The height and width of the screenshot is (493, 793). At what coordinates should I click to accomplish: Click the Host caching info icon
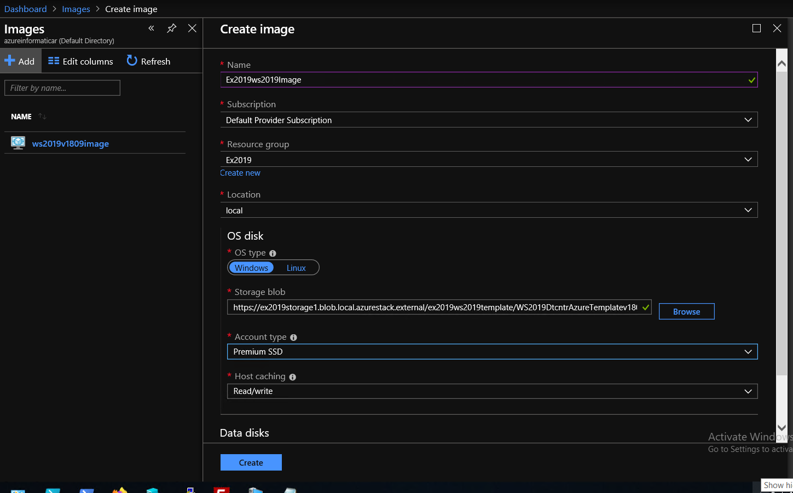(x=292, y=377)
